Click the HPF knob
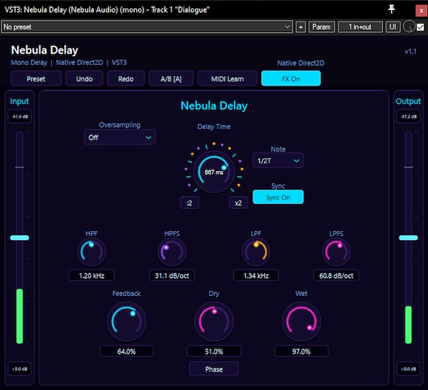 pyautogui.click(x=92, y=252)
